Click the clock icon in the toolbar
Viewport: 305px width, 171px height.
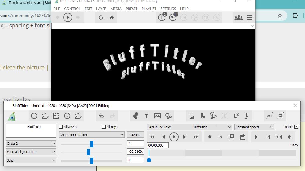[67, 116]
